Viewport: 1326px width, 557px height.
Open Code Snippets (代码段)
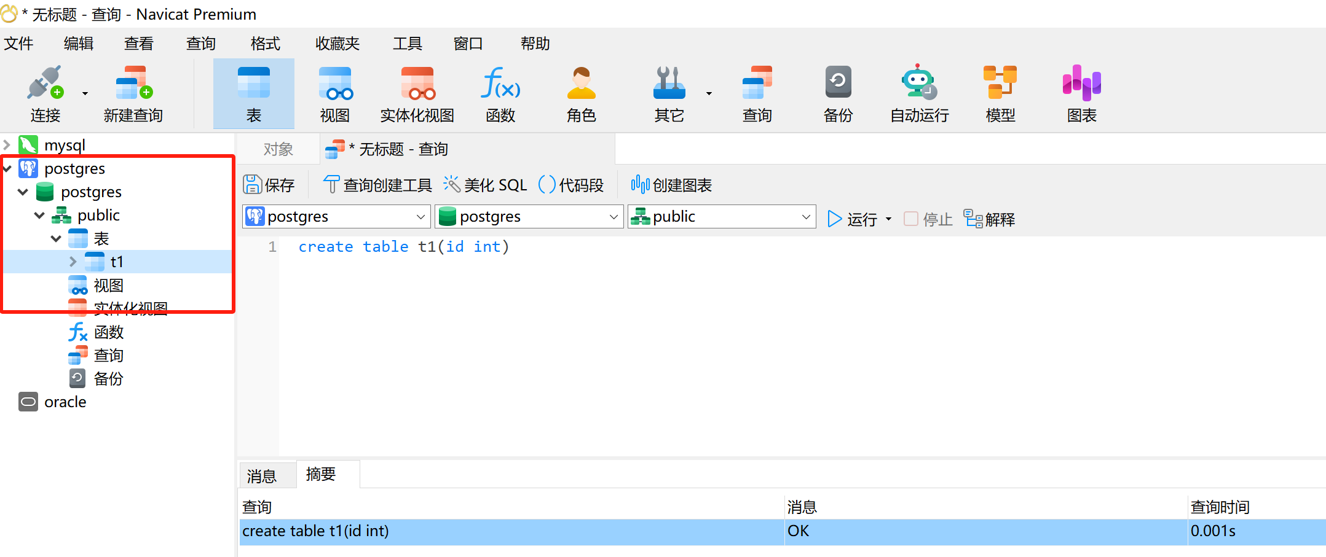[570, 185]
